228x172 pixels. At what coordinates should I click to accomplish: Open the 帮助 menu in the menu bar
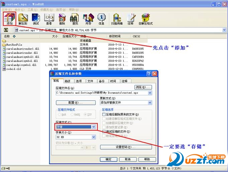click(x=74, y=10)
